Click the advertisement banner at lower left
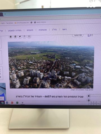Image resolution: width=101 pixels, height=134 pixels. [x=3, y=92]
